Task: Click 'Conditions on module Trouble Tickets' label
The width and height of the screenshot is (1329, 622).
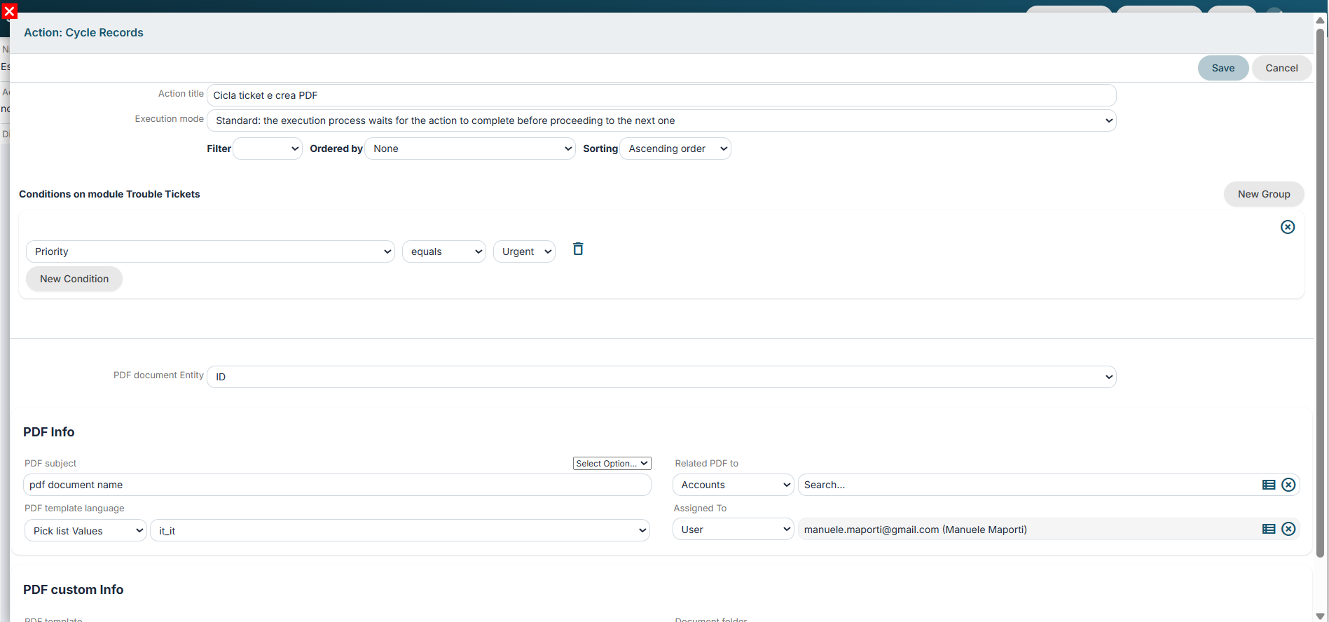Action: pyautogui.click(x=109, y=194)
